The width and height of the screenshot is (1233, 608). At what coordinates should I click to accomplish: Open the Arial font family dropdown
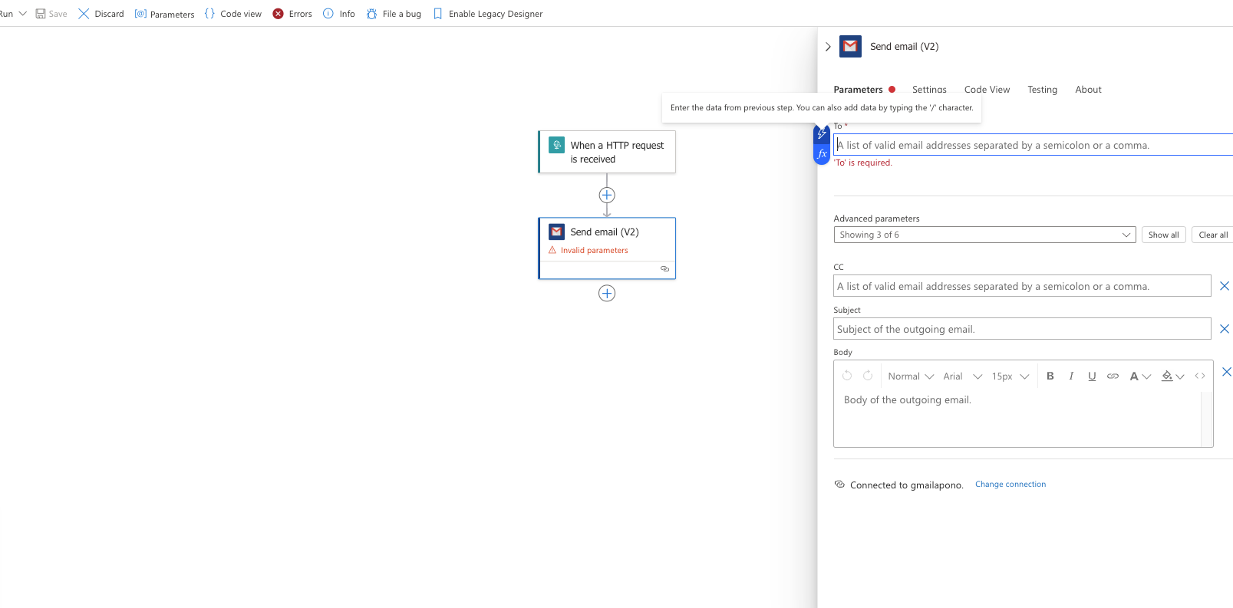click(x=962, y=376)
